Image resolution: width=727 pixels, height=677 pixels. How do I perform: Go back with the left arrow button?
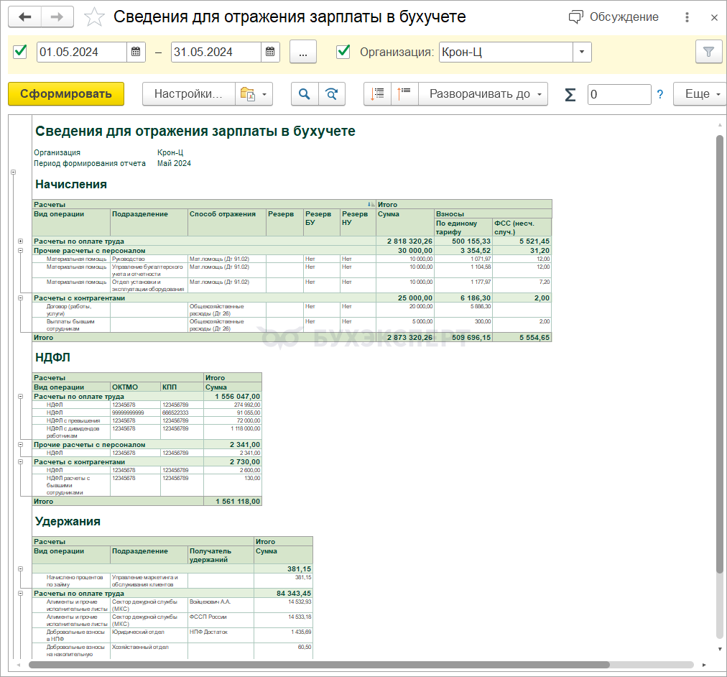tap(25, 17)
